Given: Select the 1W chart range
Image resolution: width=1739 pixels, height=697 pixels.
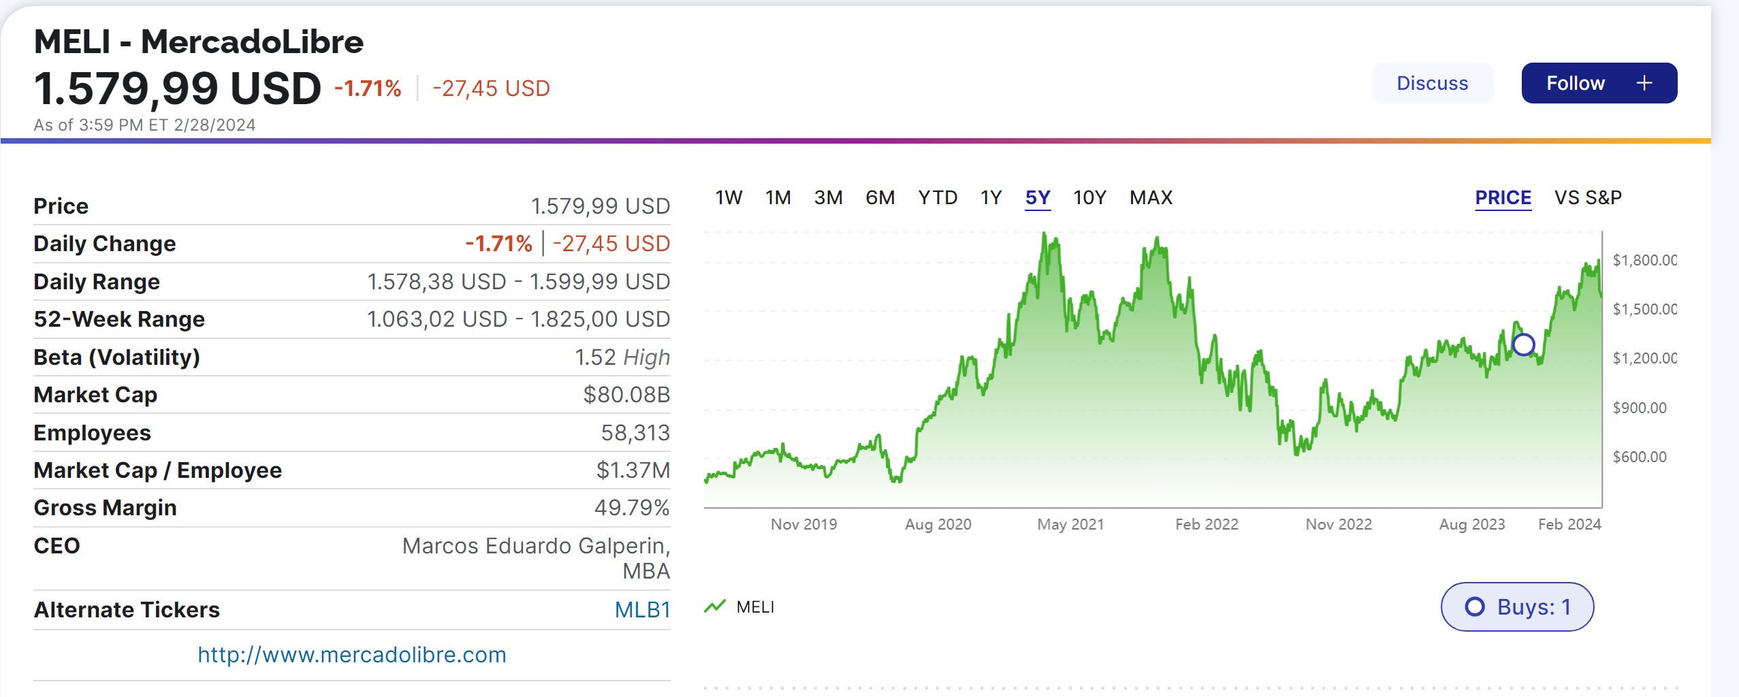Looking at the screenshot, I should pos(729,197).
